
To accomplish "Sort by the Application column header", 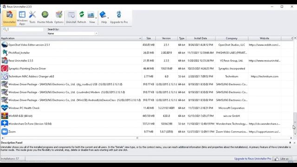I will coord(71,38).
